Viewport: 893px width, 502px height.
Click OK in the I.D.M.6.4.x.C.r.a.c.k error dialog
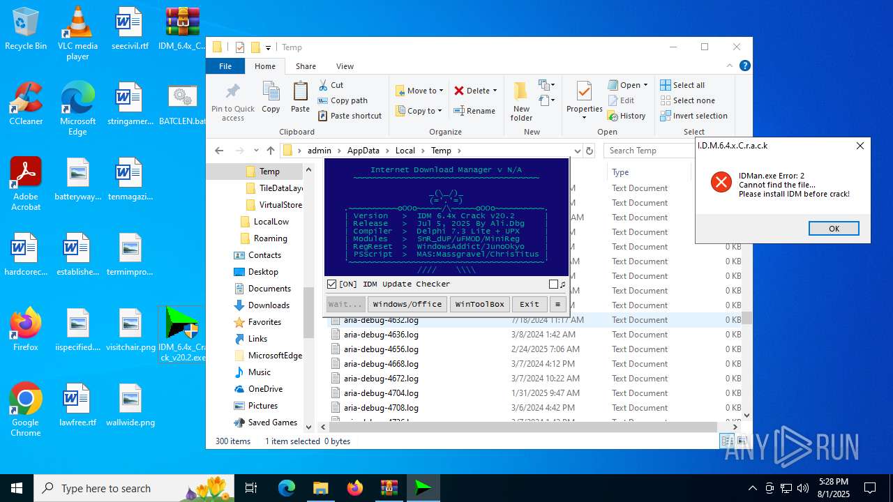tap(834, 229)
